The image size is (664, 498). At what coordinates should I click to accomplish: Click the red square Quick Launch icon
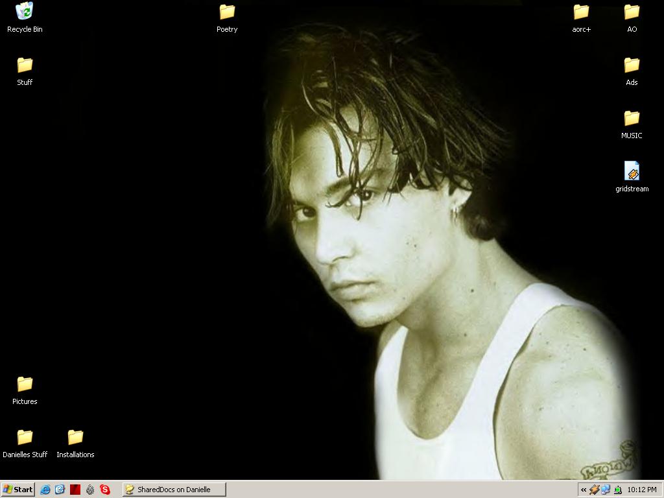pyautogui.click(x=75, y=490)
